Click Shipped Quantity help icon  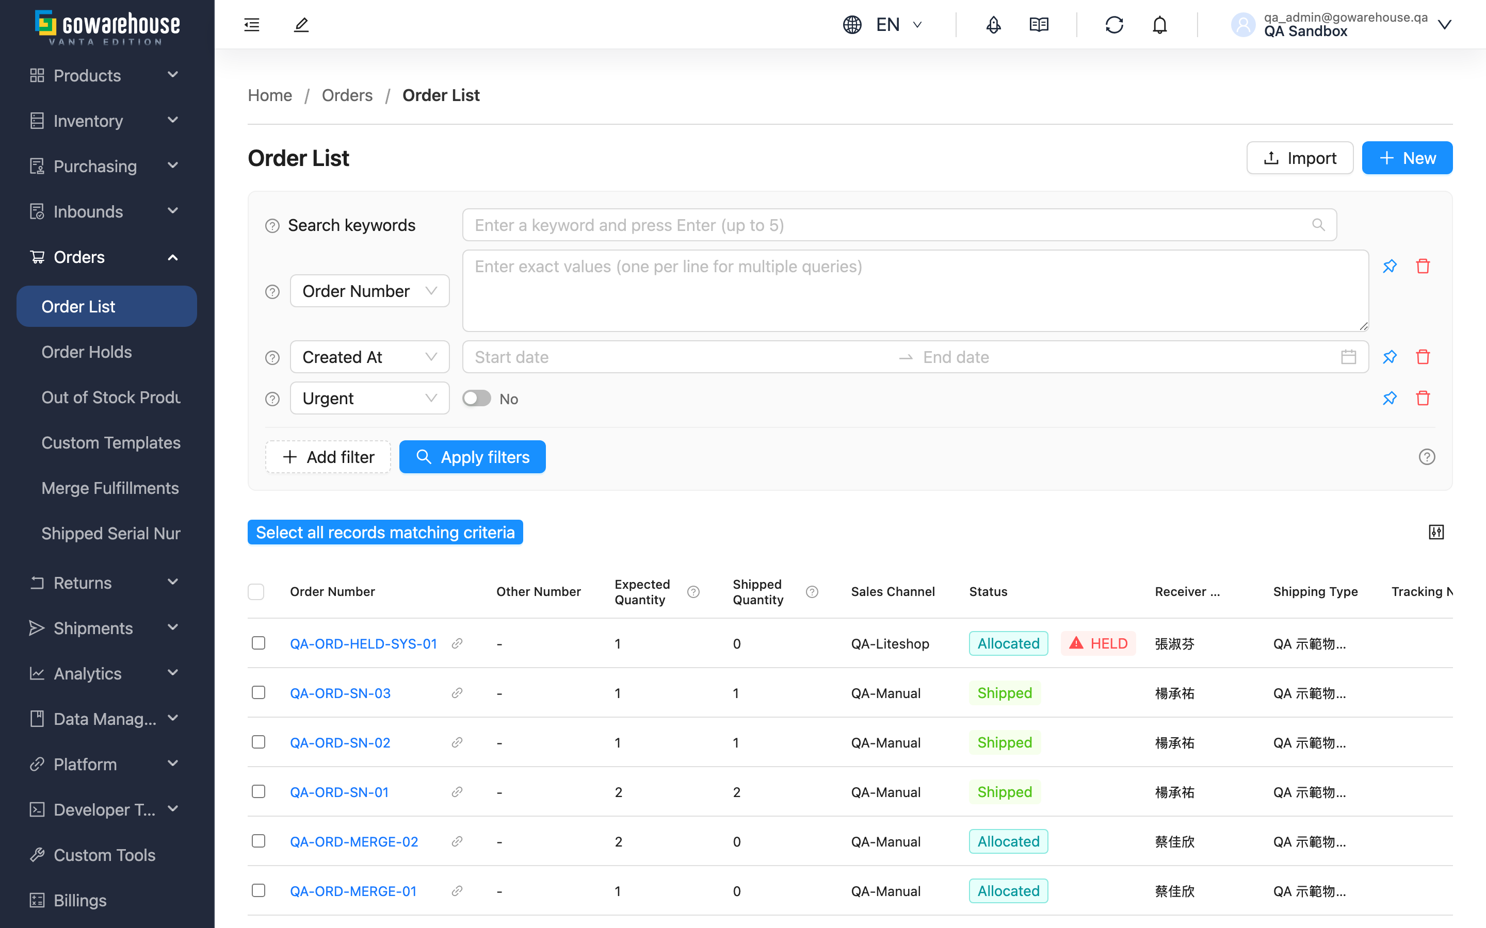812,592
